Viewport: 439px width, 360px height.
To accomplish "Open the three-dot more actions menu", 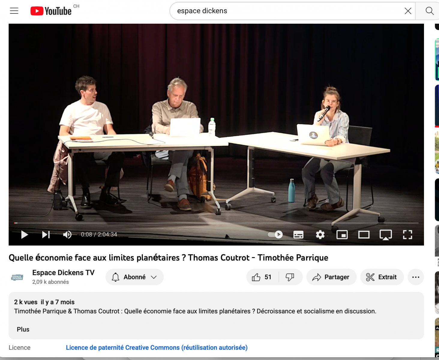I will (416, 277).
